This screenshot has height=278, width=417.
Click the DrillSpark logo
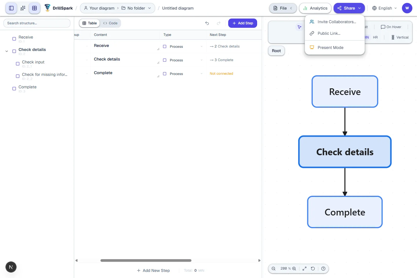pyautogui.click(x=58, y=8)
